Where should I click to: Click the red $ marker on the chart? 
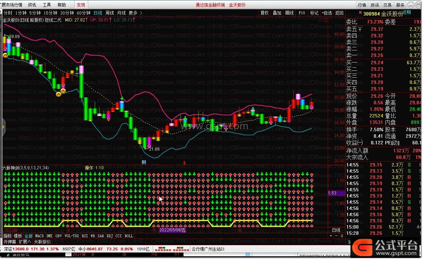point(185,163)
